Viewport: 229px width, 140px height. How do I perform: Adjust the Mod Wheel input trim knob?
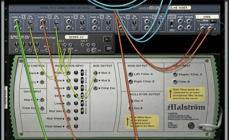pyautogui.click(x=76, y=118)
